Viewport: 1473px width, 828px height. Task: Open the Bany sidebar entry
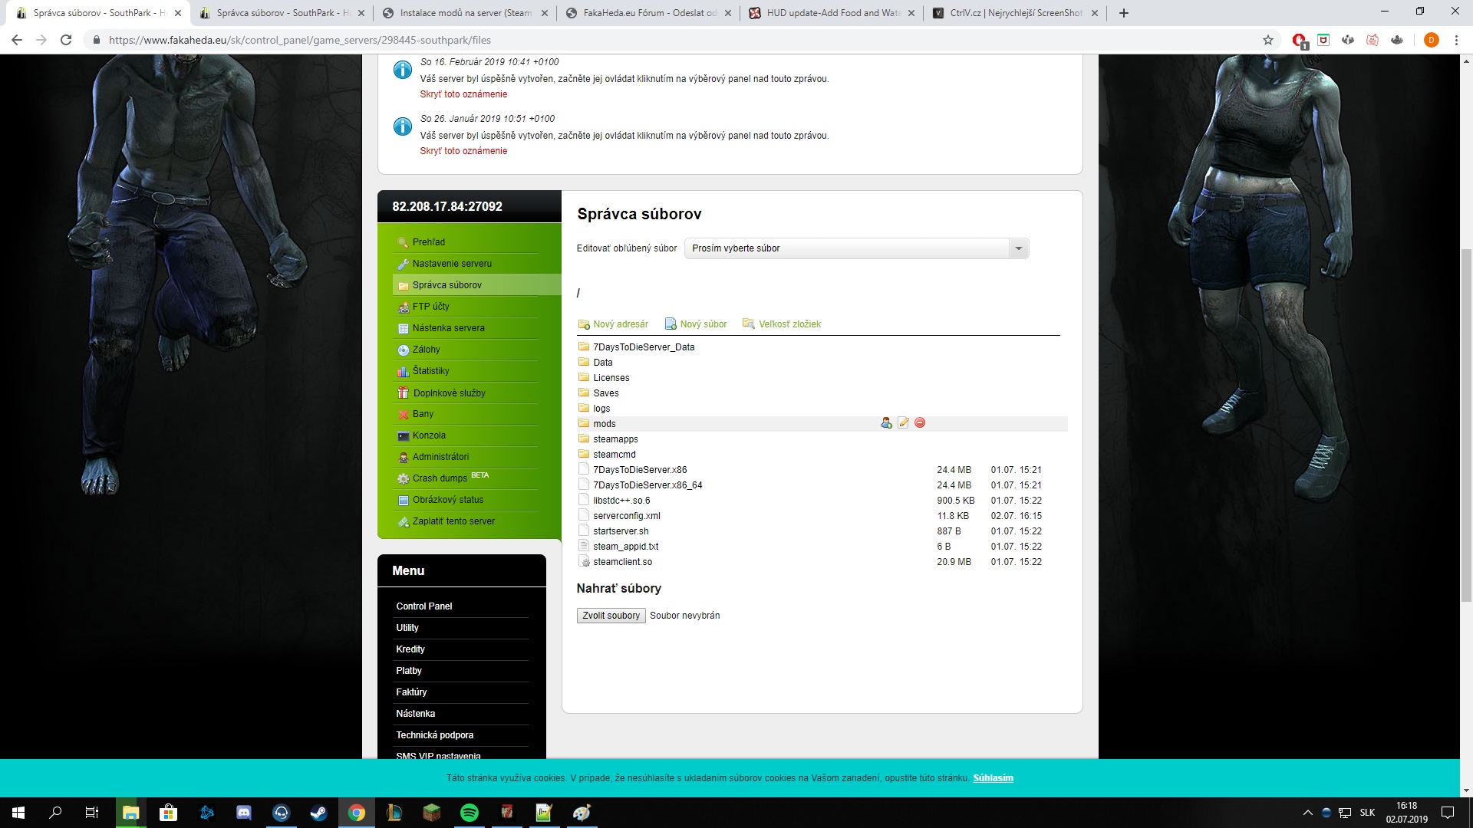coord(423,414)
